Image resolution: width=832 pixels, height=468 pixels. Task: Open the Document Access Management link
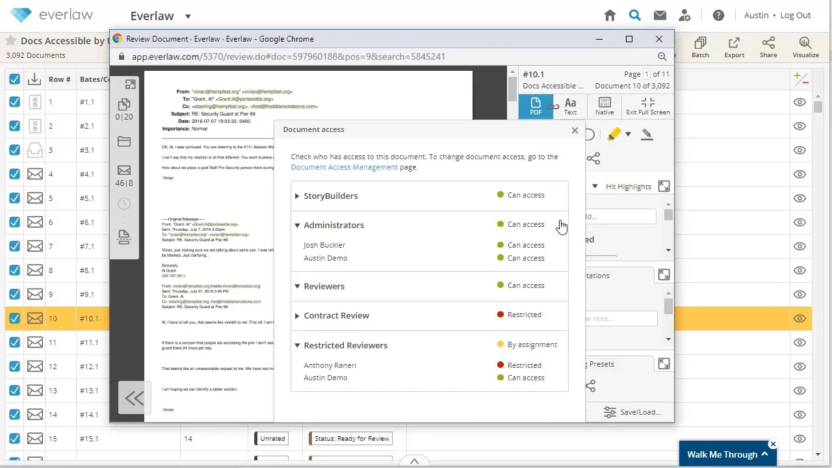point(344,167)
